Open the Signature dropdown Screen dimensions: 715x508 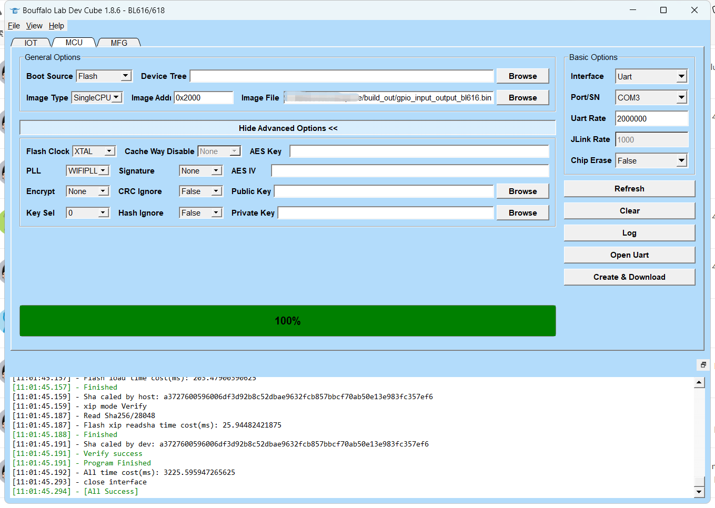click(x=201, y=171)
